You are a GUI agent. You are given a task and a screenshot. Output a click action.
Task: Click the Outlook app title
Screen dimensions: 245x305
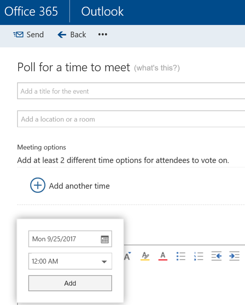[x=102, y=12]
